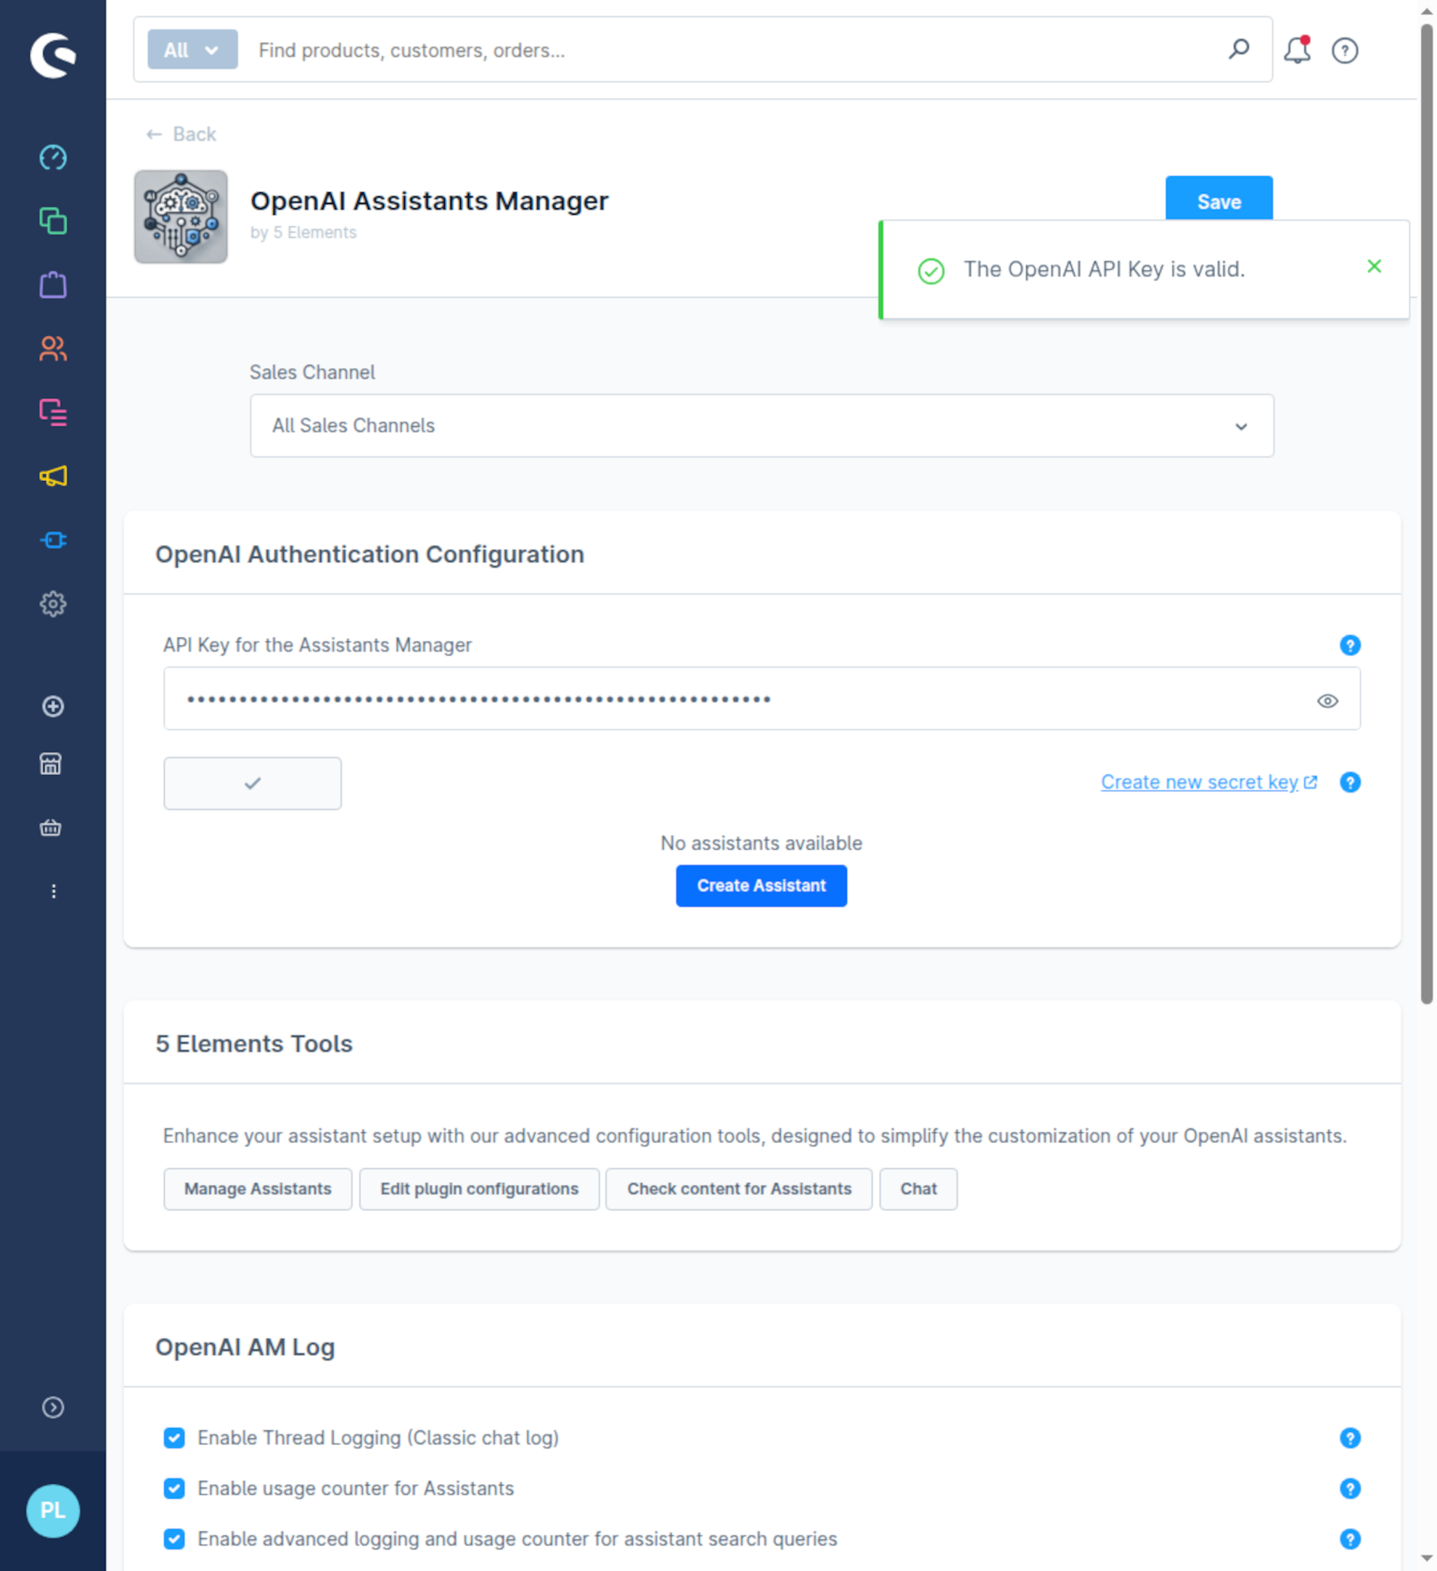
Task: Open the help question mark in header
Action: [x=1345, y=51]
